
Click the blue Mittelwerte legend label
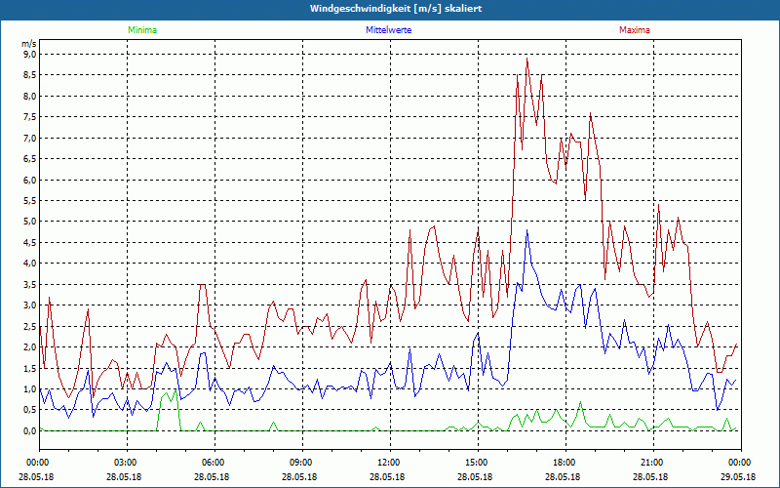(x=388, y=30)
